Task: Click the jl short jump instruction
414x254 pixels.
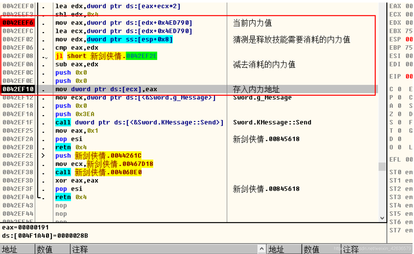Action: point(106,56)
